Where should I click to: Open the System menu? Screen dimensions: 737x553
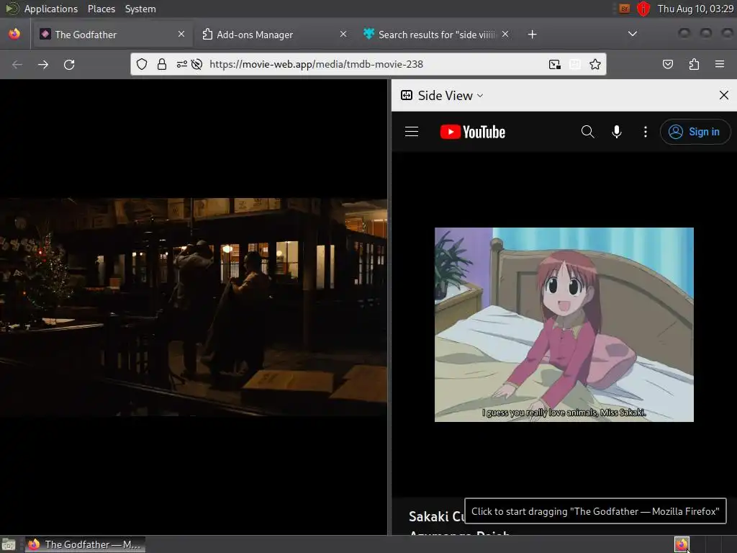pos(140,9)
